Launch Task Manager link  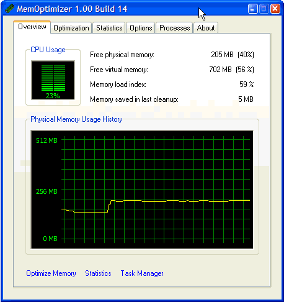(x=142, y=273)
